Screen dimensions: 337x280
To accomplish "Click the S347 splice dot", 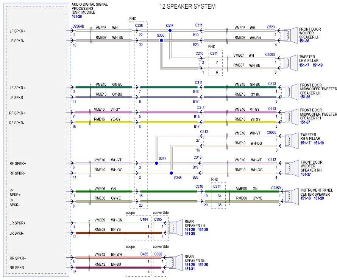I will [156, 163].
